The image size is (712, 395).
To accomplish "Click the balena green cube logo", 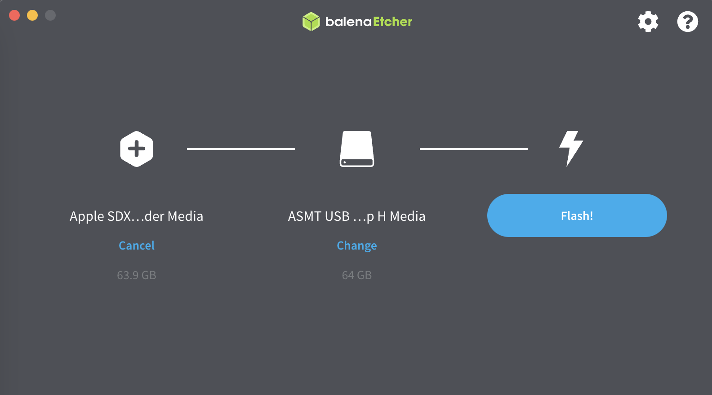I will 311,22.
